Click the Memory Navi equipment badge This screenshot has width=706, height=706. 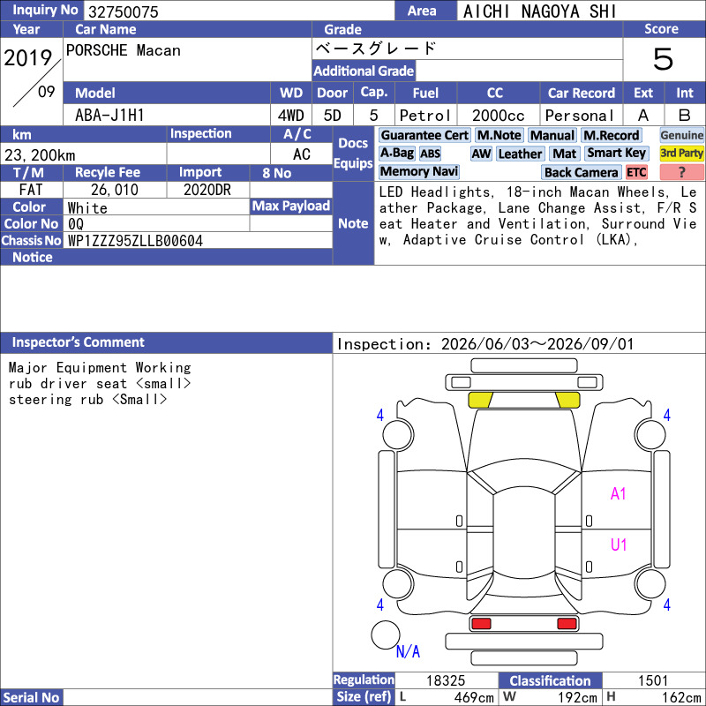pos(418,171)
